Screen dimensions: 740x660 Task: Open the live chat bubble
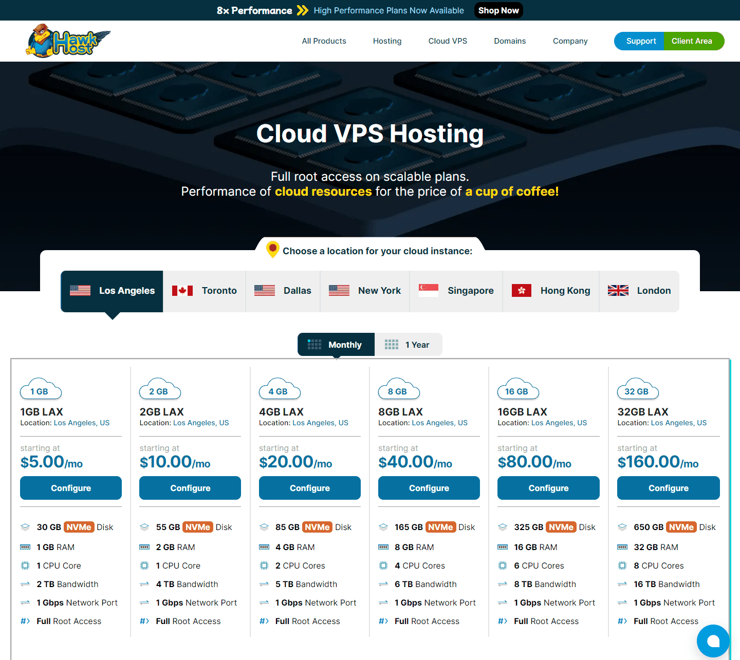(x=713, y=640)
